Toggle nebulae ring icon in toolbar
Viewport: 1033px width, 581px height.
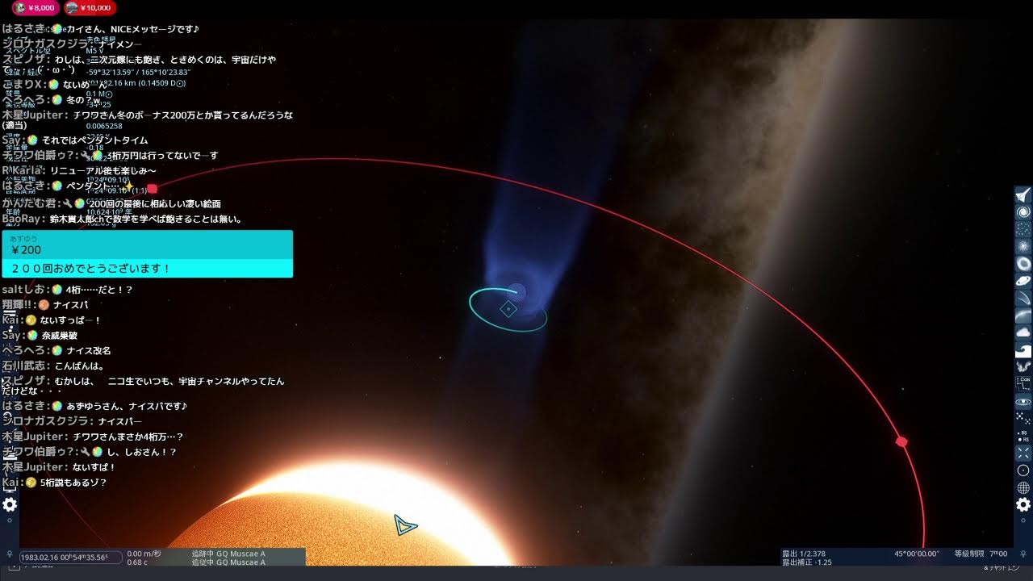[1023, 263]
